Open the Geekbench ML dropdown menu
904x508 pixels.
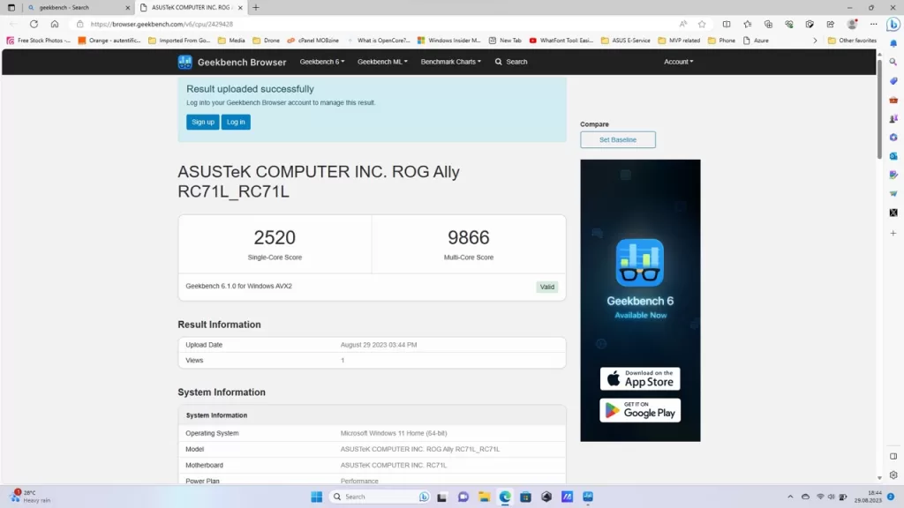[x=382, y=62]
